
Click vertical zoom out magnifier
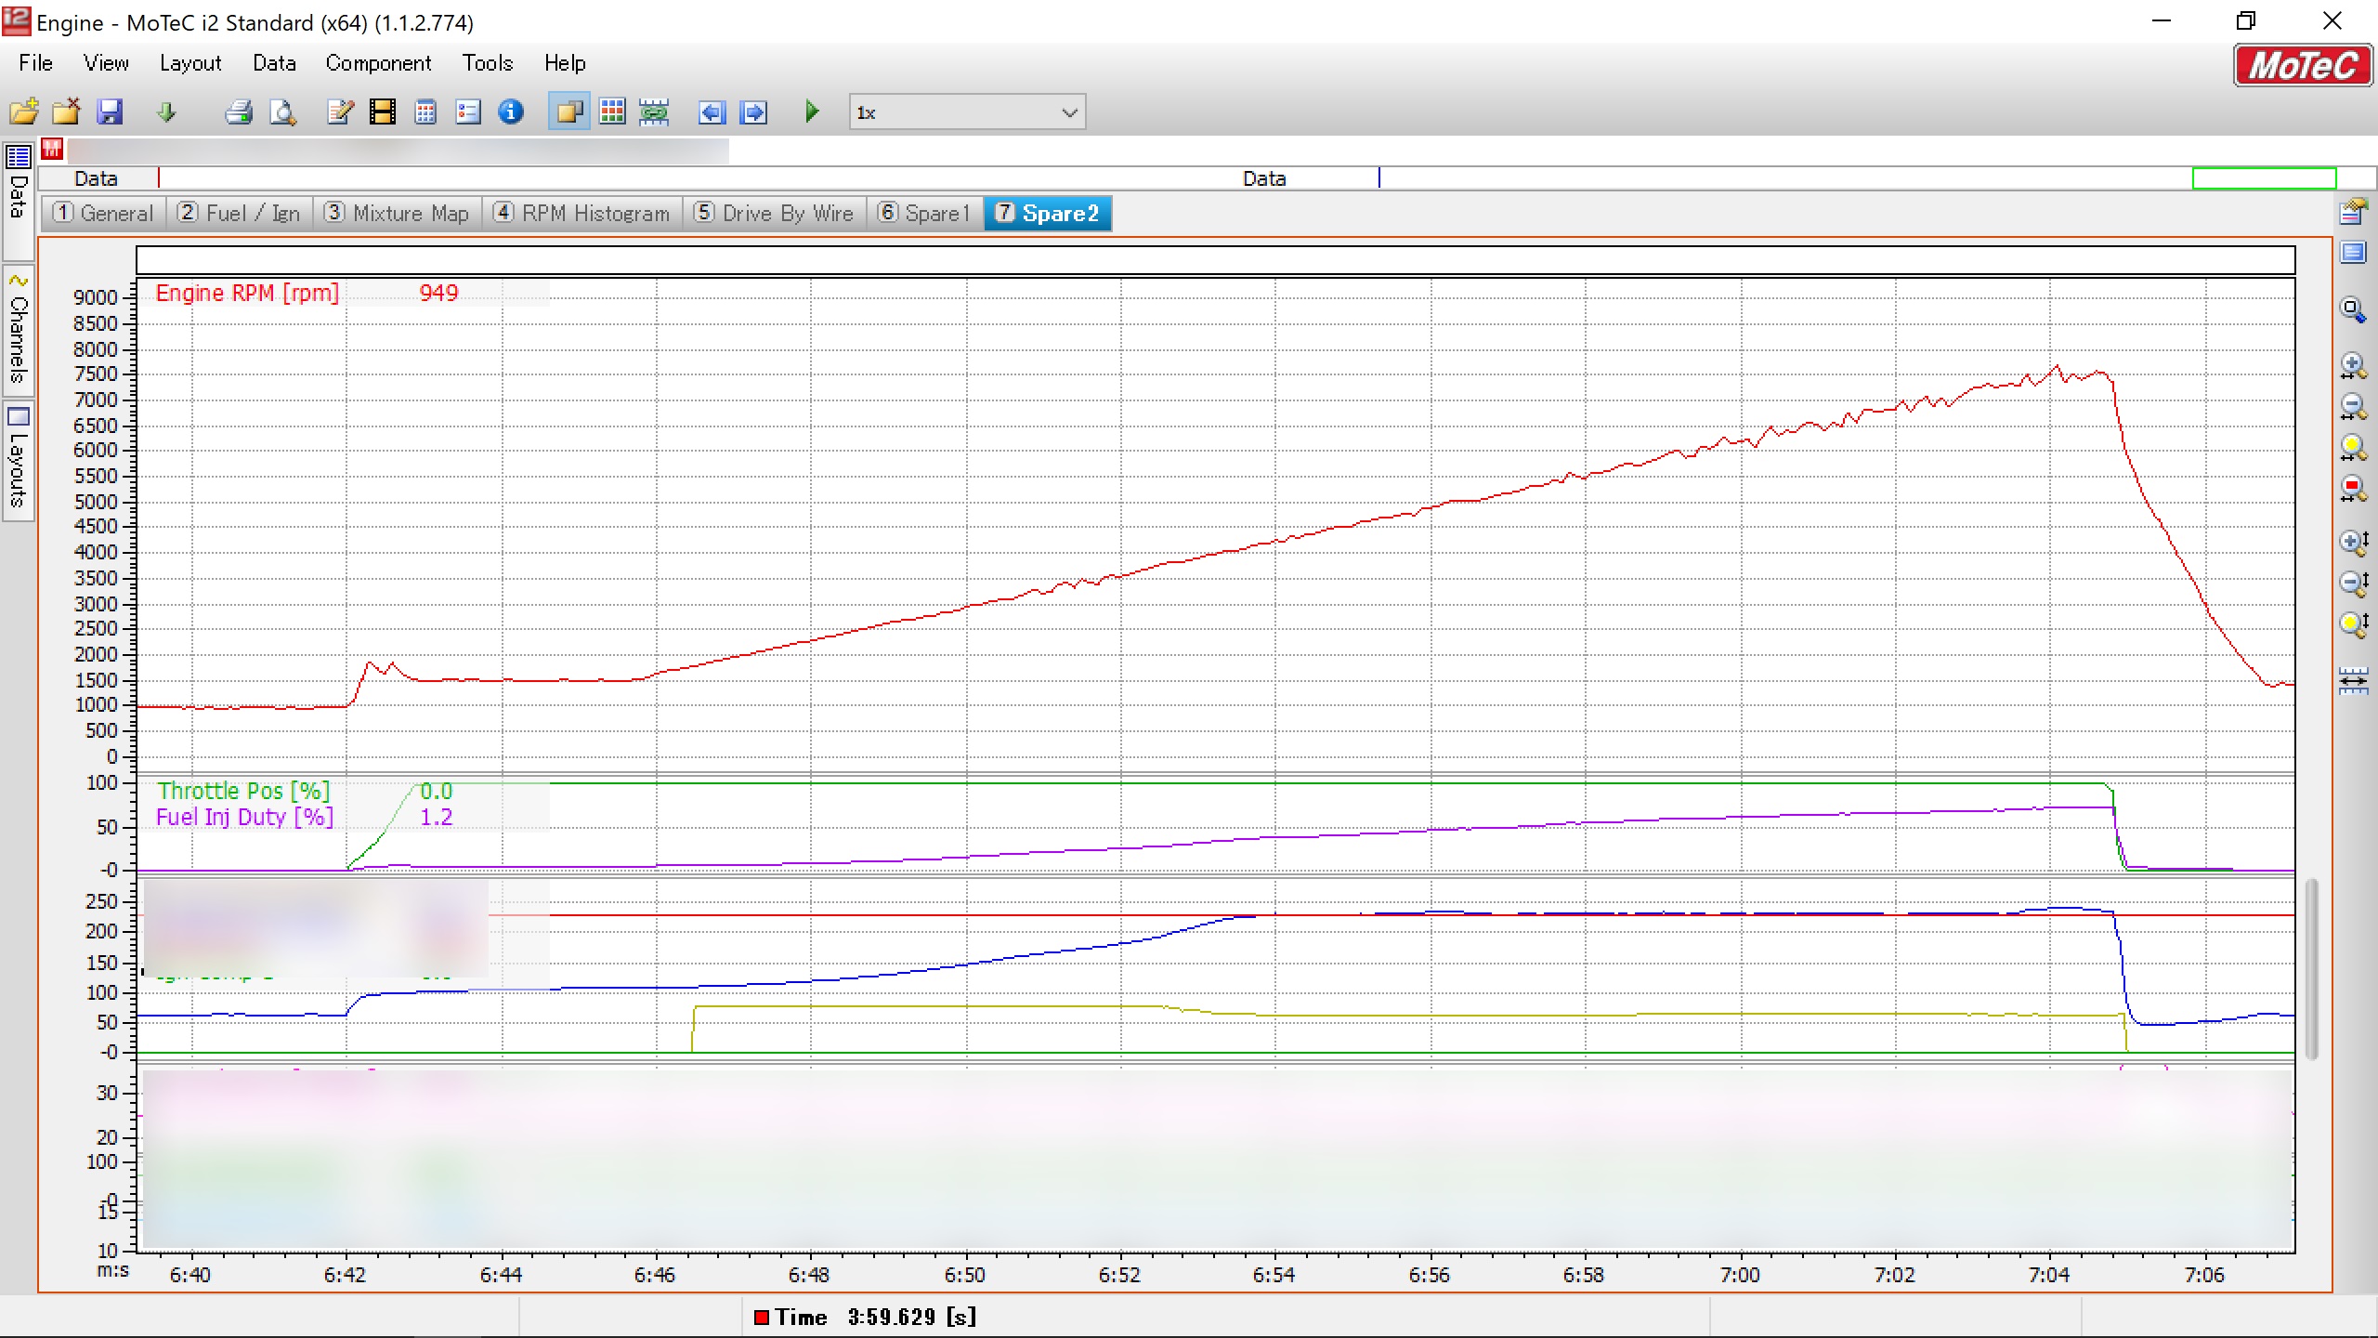coord(2353,583)
